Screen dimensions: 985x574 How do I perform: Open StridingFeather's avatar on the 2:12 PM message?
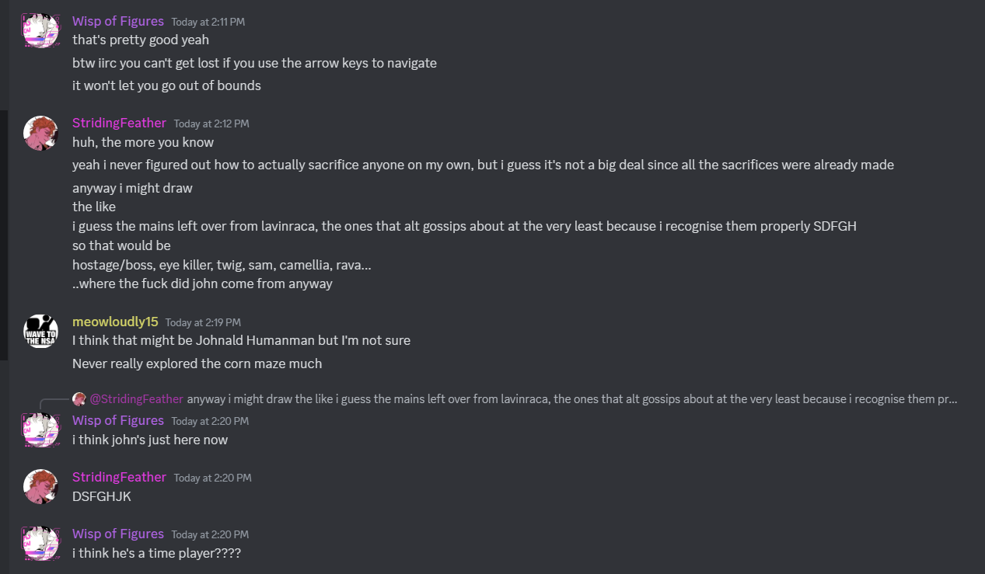[40, 134]
